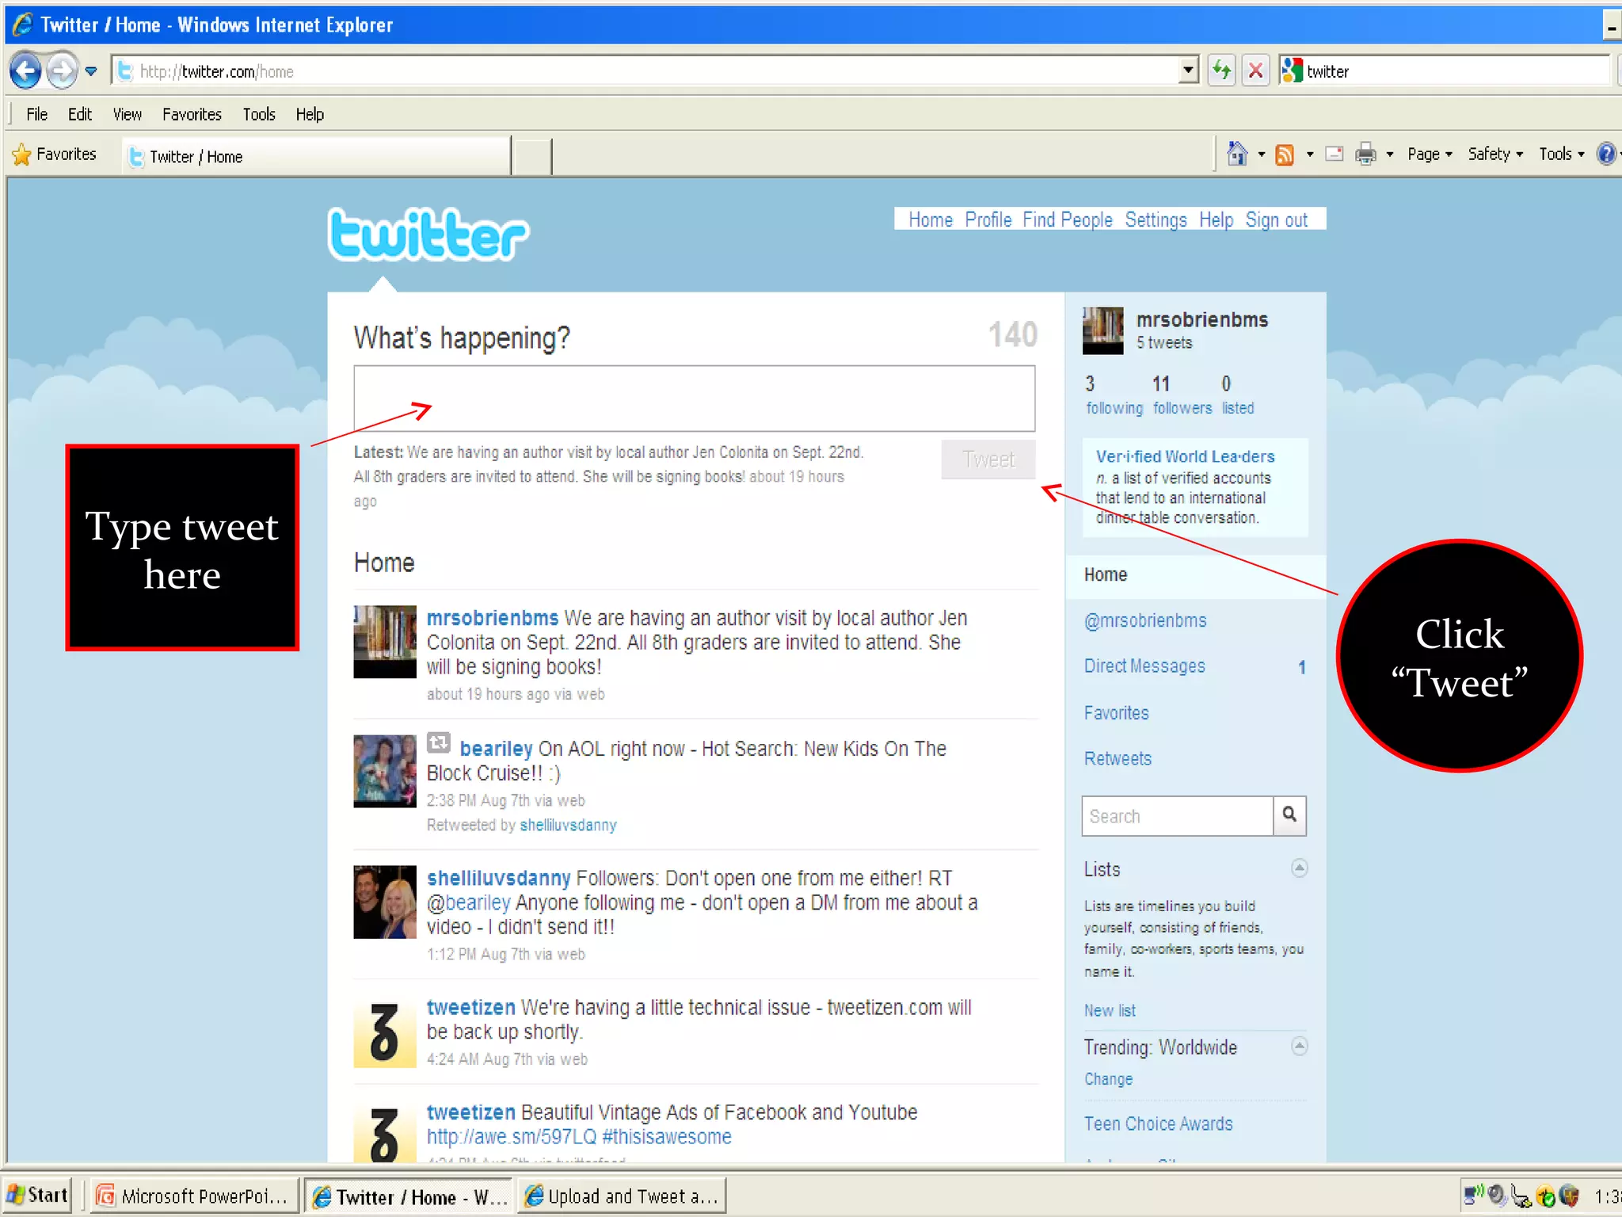Click the Twitter logo
Viewport: 1622px width, 1217px height.
point(428,235)
